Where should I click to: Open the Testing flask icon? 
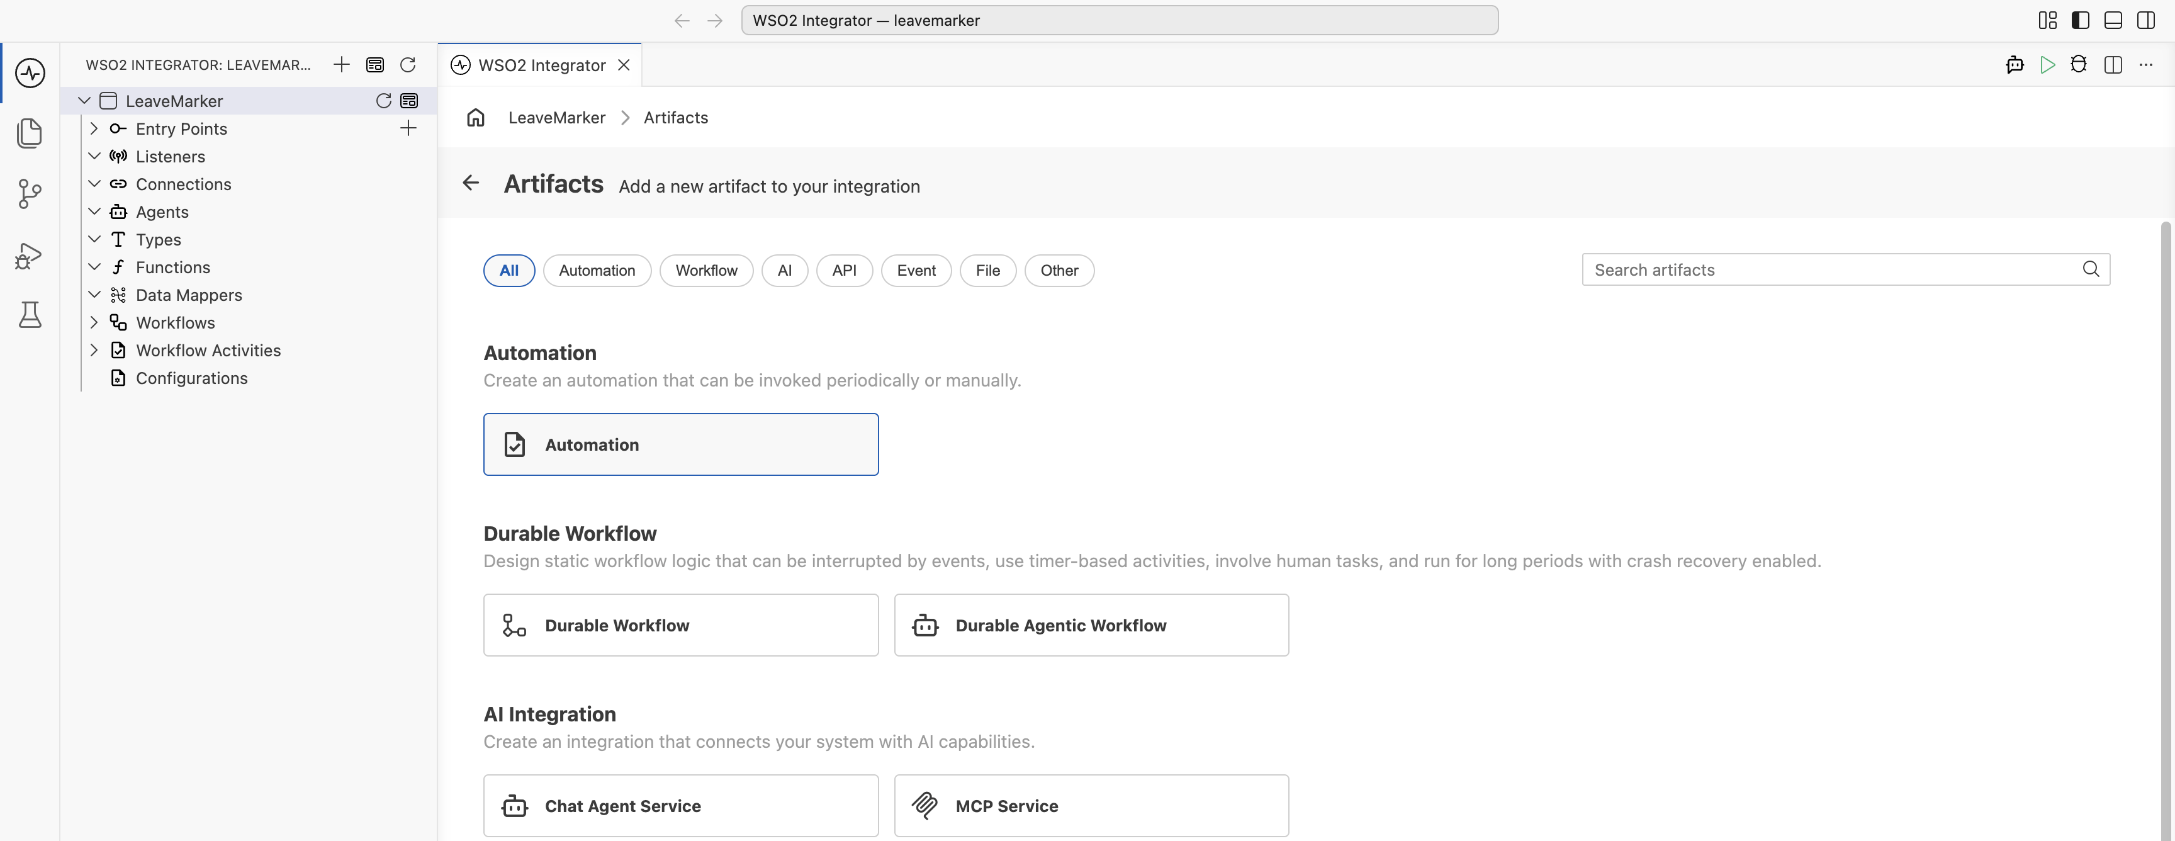[x=30, y=315]
